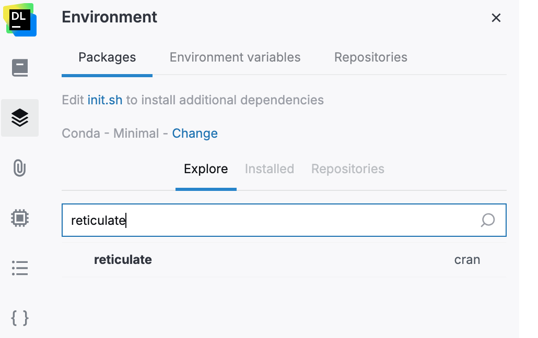Switch to the Installed packages tab

269,169
